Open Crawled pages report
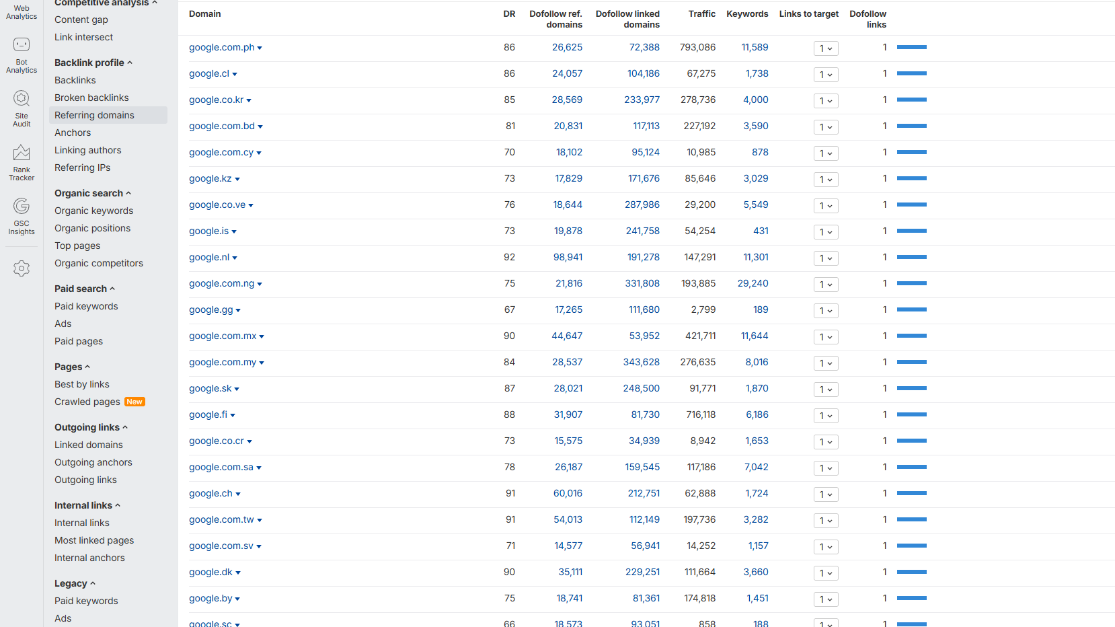 (87, 402)
